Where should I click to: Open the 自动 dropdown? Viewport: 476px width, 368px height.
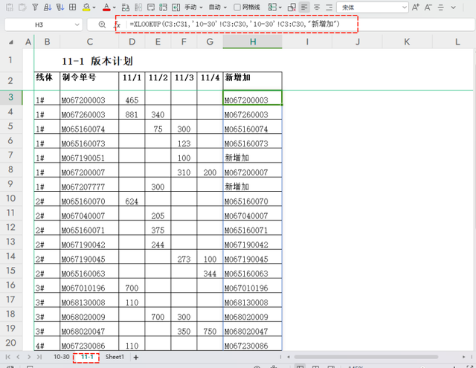[x=218, y=7]
